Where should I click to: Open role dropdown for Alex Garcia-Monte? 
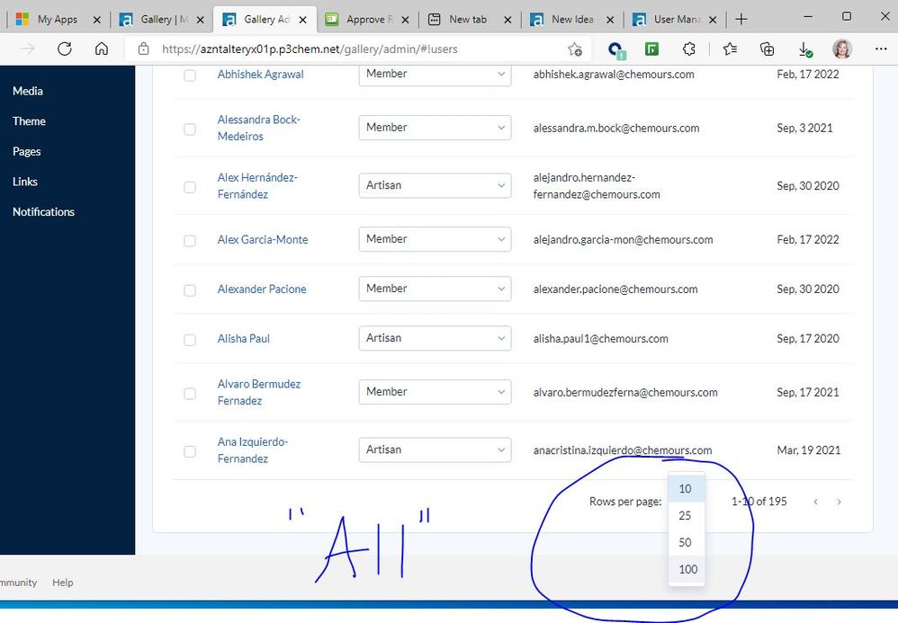(x=435, y=239)
